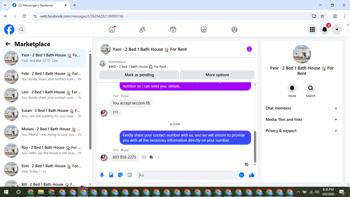Screen dimensions: 350x197
Task: Click the chat scrollbar down arrow
Action: click(255, 165)
